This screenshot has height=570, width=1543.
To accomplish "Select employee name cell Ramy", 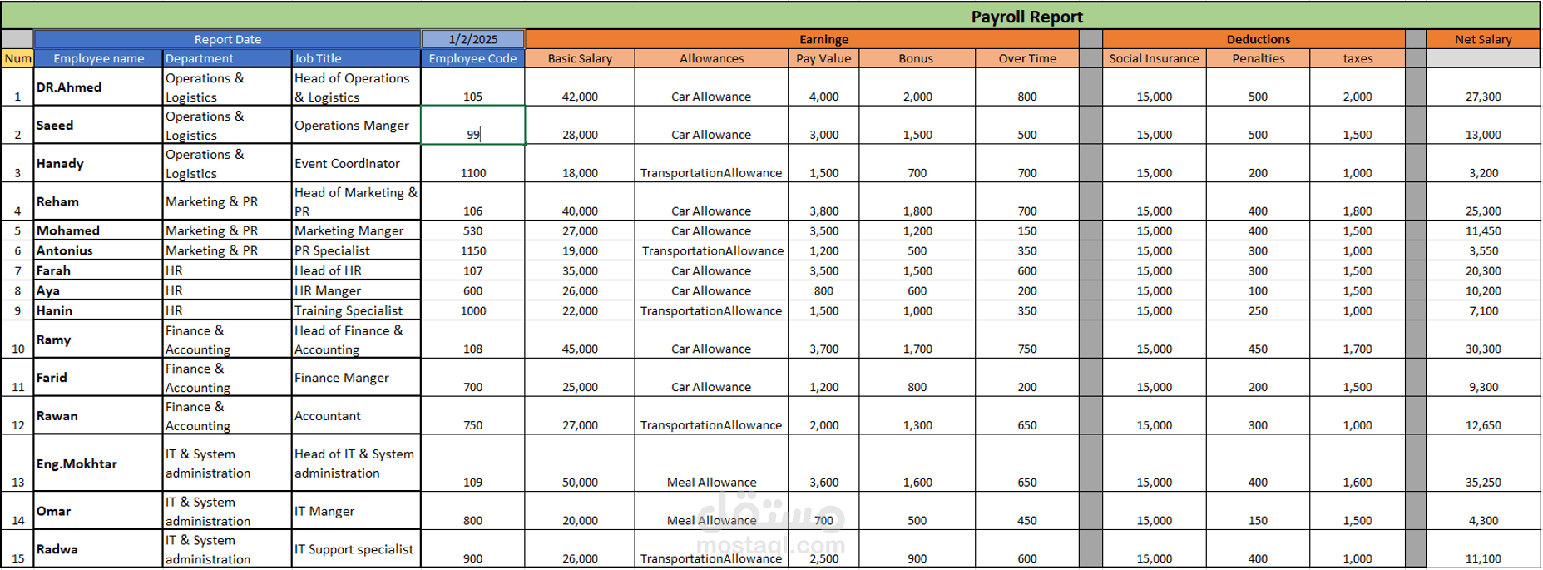I will tap(98, 340).
